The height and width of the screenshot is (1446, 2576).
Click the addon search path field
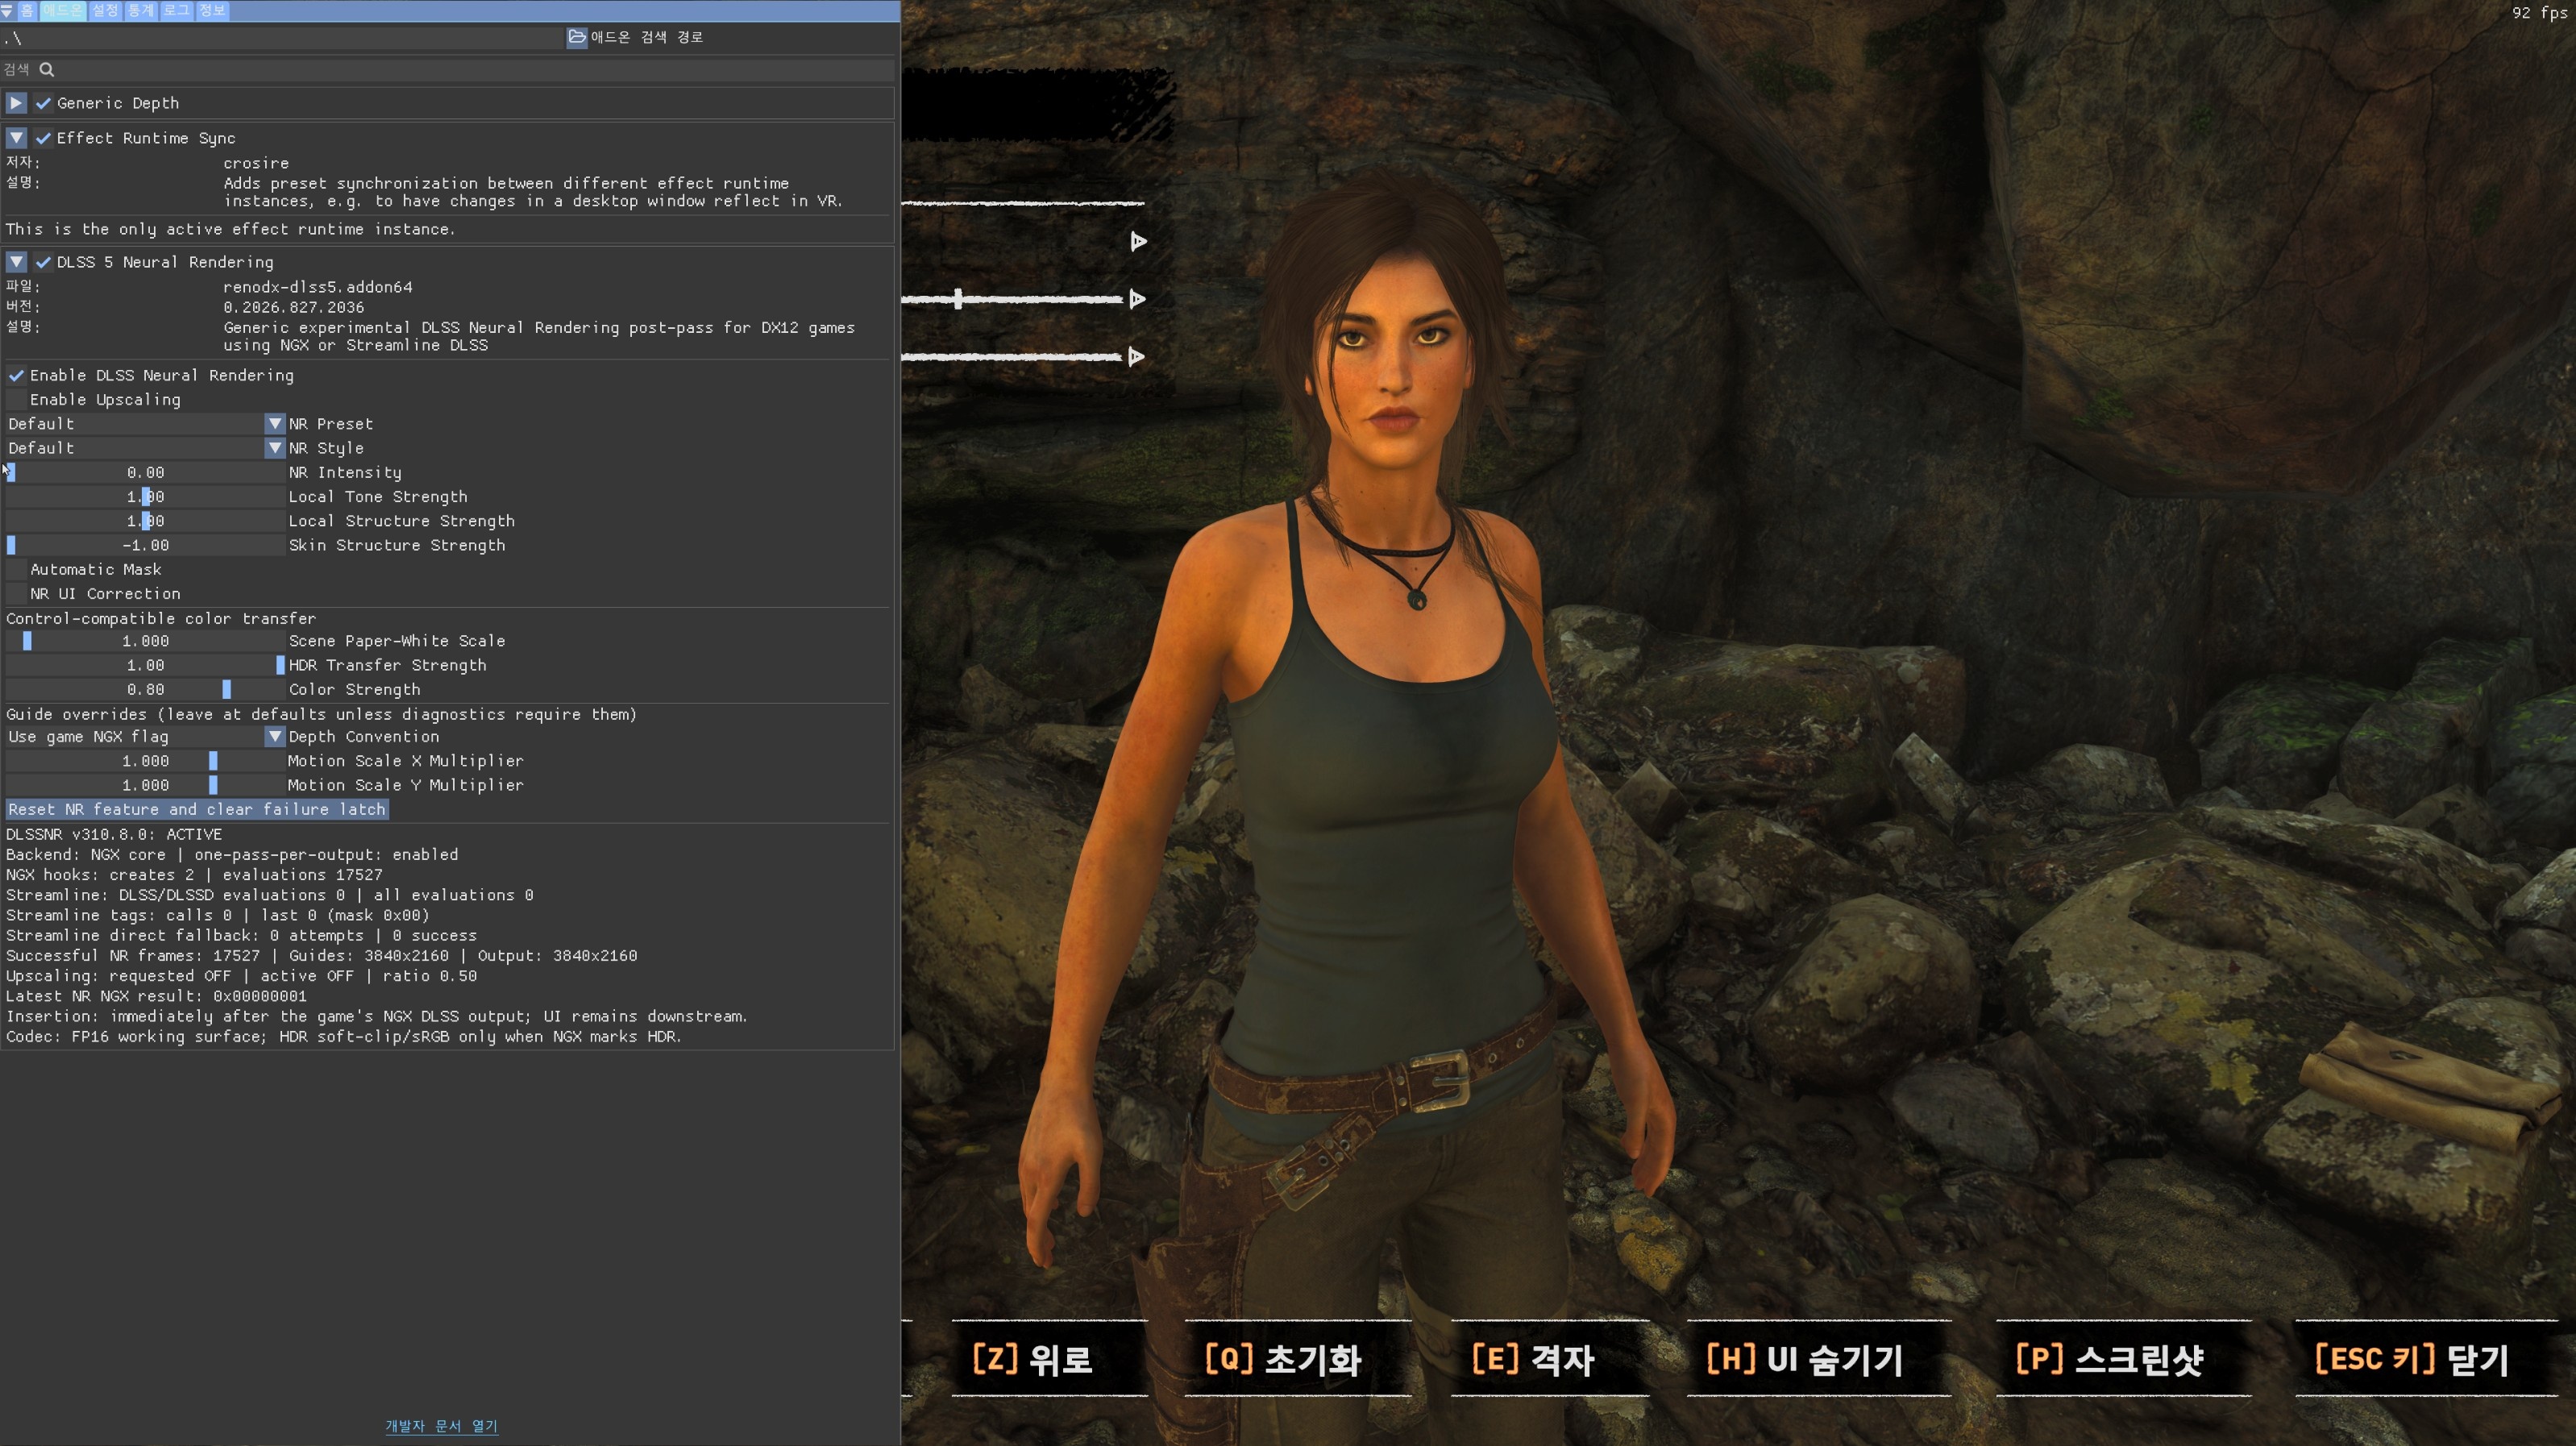click(284, 38)
